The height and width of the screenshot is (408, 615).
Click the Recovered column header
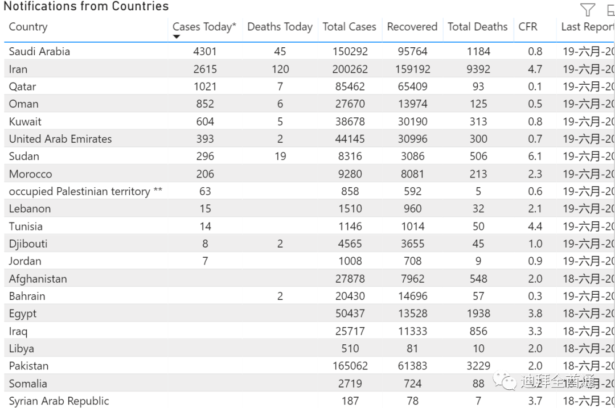click(x=412, y=27)
